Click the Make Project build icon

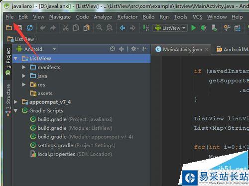coord(146,28)
